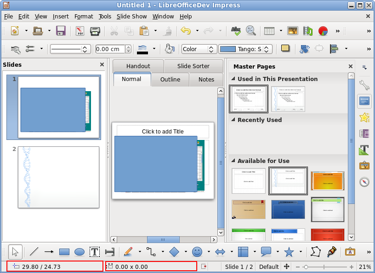This screenshot has width=375, height=273.
Task: Click the Save document icon
Action: pos(61,31)
